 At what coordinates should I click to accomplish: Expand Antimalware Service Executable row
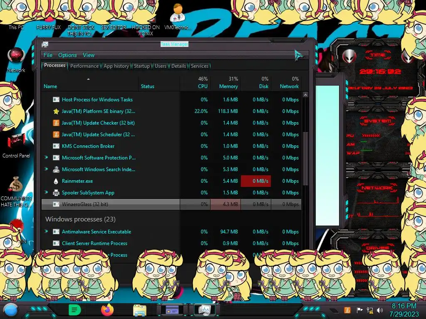(x=46, y=231)
